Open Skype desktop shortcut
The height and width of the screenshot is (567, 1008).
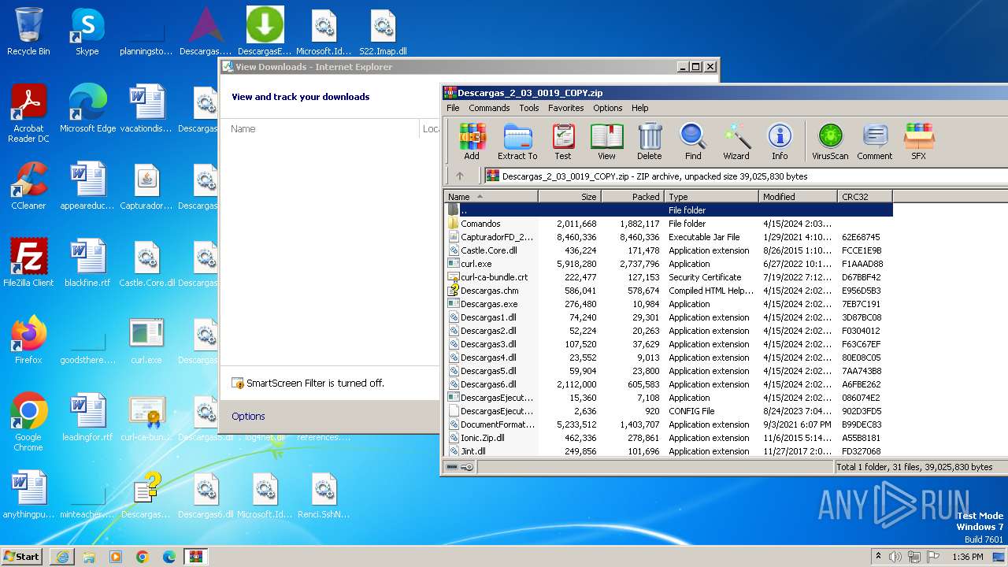[87, 32]
